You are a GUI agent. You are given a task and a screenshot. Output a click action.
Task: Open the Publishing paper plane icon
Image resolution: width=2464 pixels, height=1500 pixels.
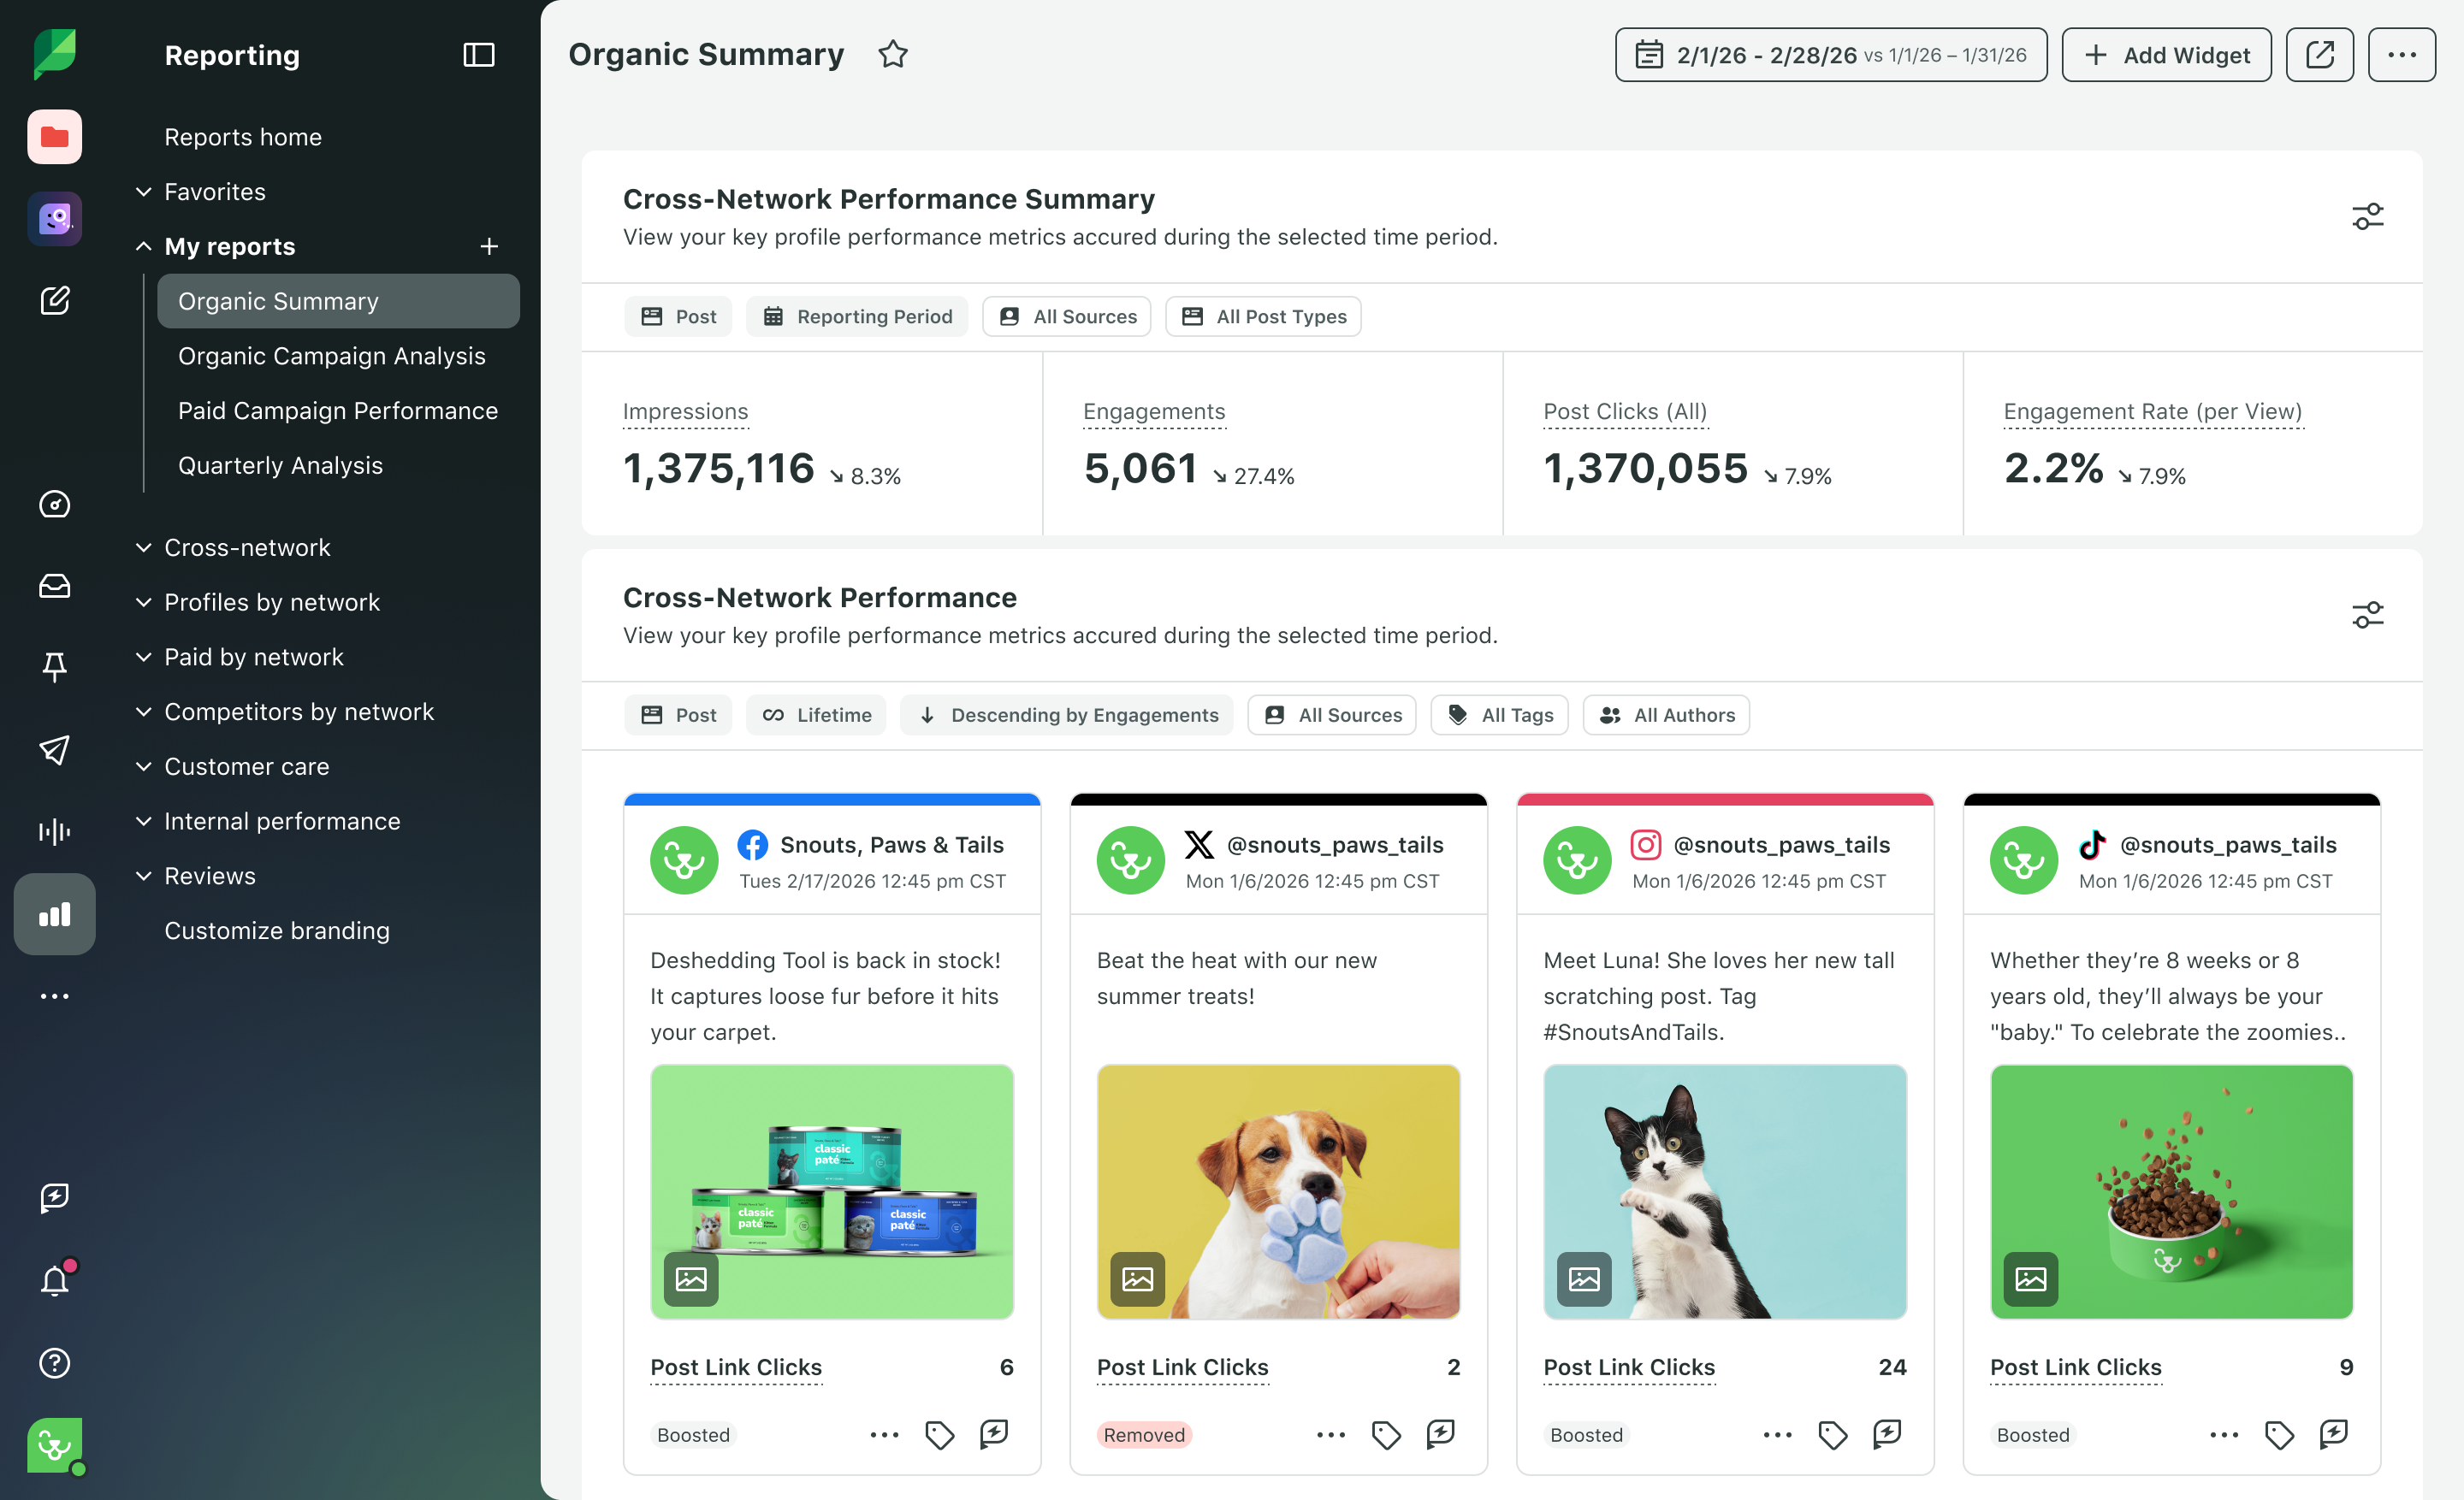click(x=54, y=751)
